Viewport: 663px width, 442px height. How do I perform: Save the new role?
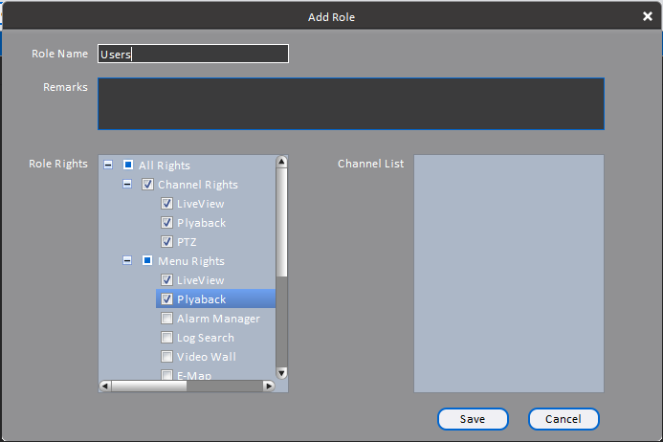(473, 419)
